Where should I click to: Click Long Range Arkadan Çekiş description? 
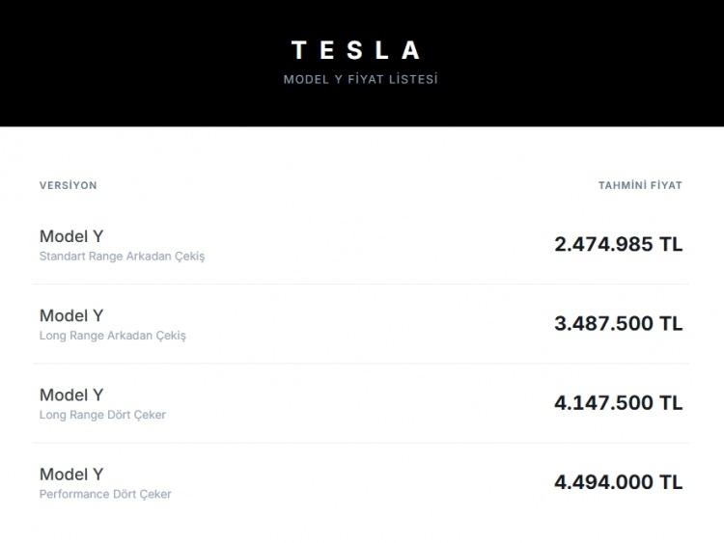tap(112, 336)
